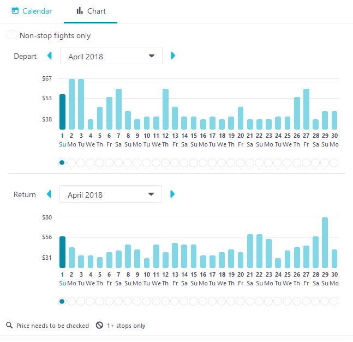
Task: Open the Return month dropdown showing April 2018
Action: (x=111, y=194)
